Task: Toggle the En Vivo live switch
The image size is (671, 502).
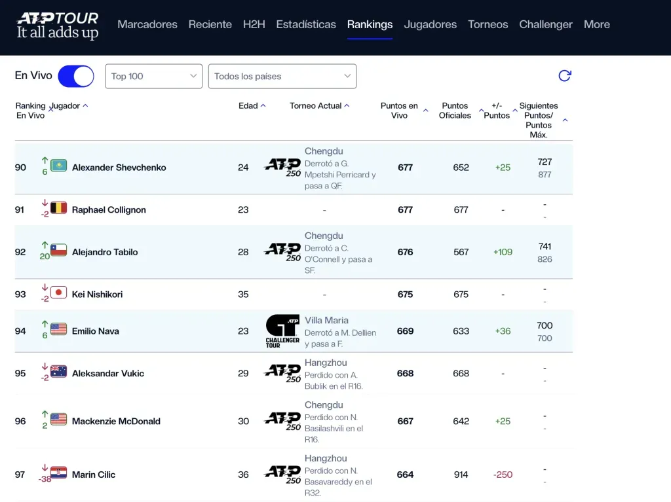Action: [76, 76]
